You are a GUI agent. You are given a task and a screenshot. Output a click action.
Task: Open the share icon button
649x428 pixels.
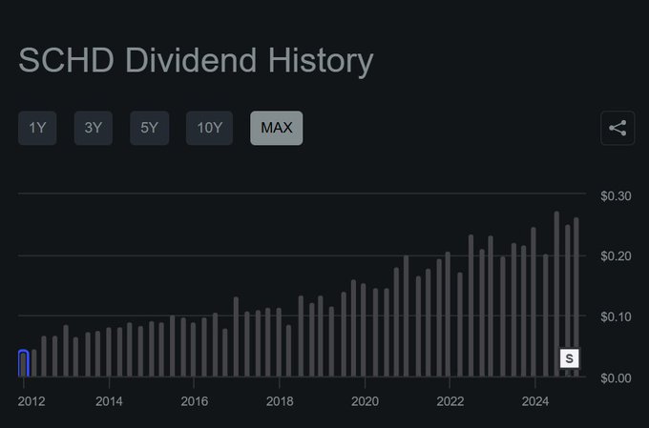point(618,128)
